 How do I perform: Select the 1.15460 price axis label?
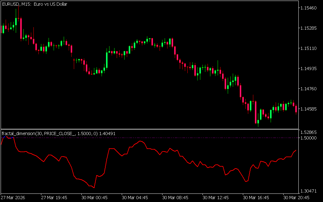pos(310,8)
